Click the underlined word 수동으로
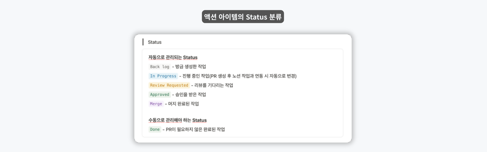 (156, 120)
